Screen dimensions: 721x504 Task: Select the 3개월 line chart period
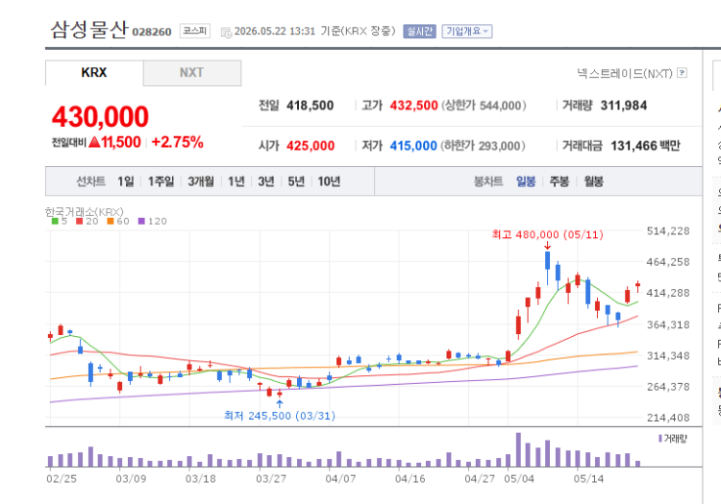coord(201,181)
